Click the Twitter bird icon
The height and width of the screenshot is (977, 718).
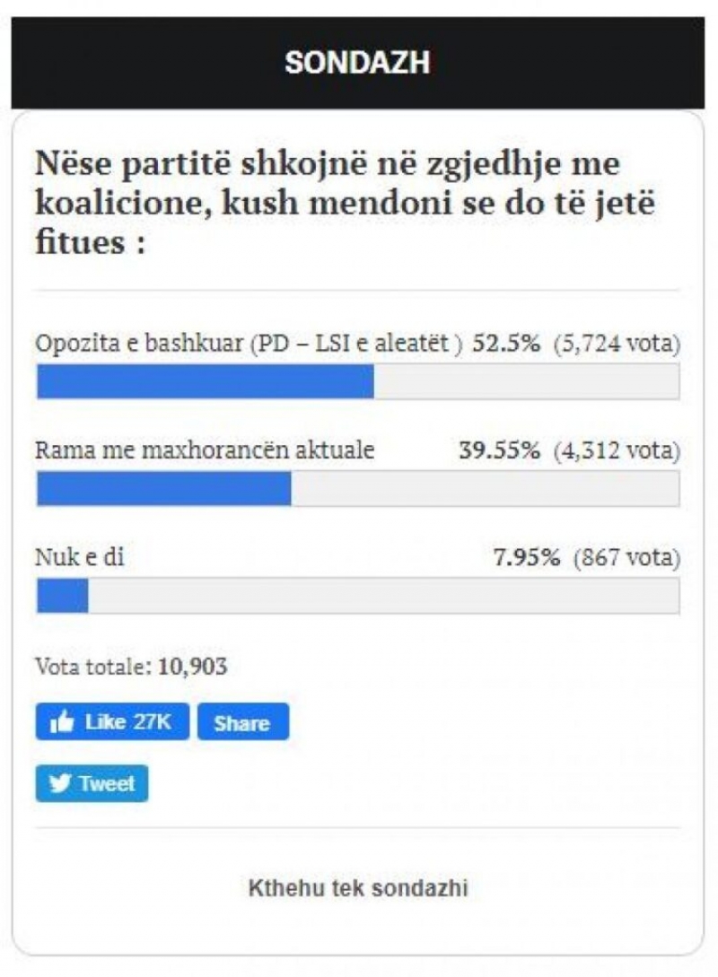tap(60, 783)
